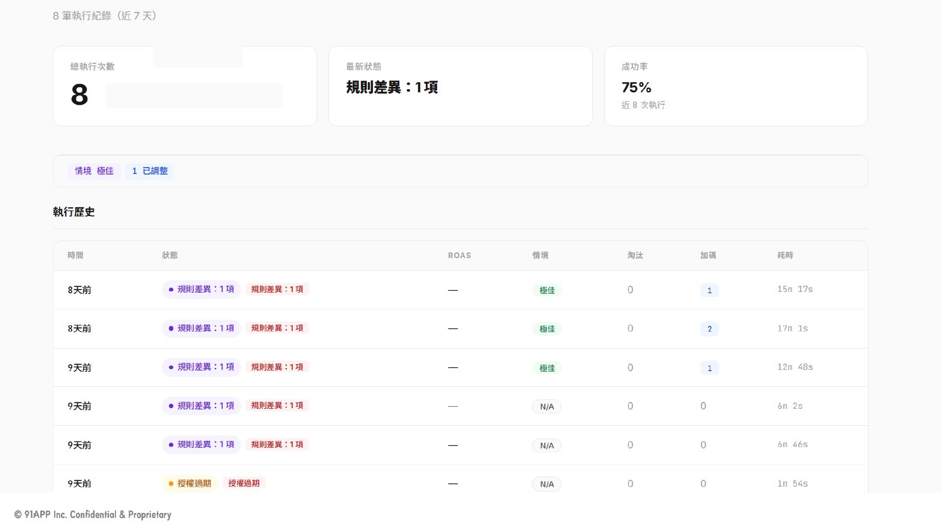
Task: Select the 時間 column header
Action: click(x=75, y=256)
